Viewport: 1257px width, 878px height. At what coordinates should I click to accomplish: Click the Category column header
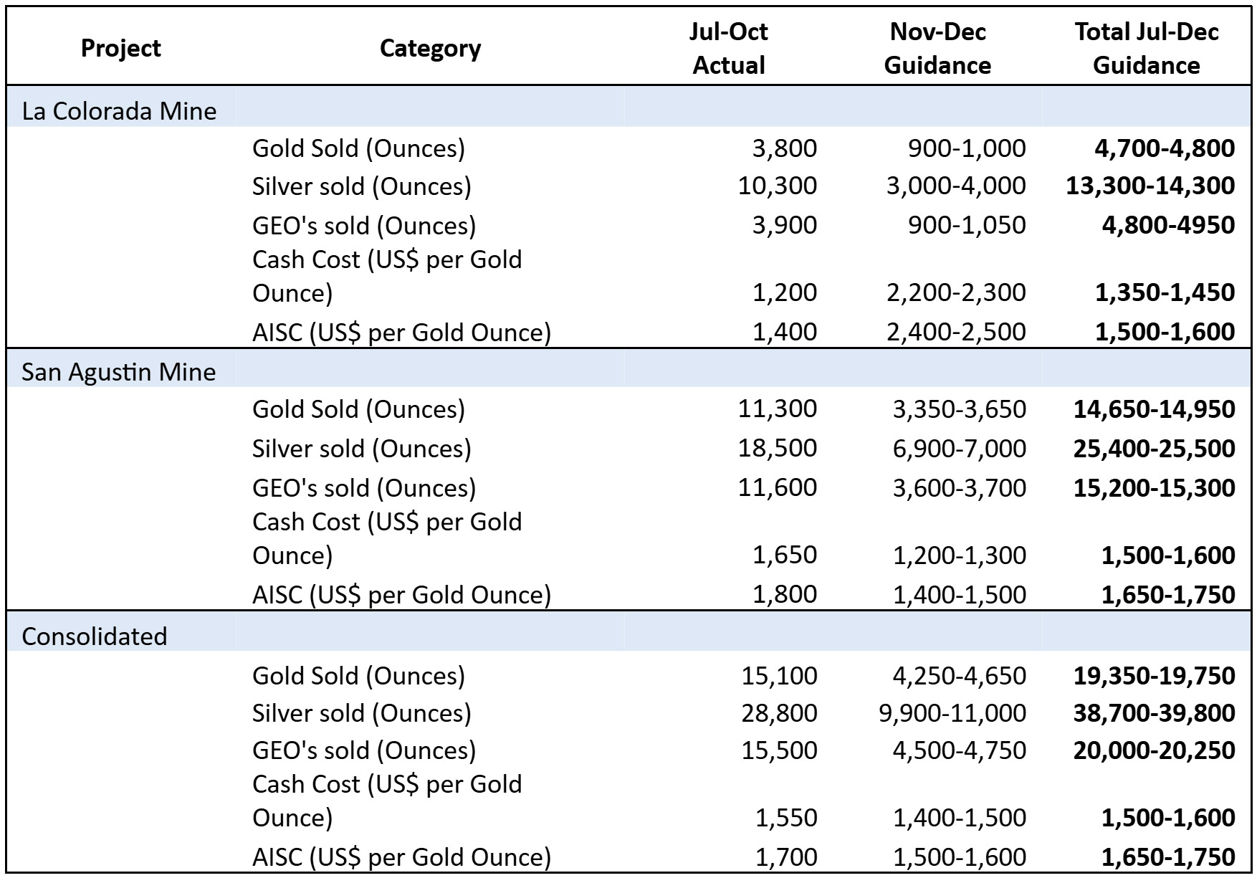coord(430,48)
